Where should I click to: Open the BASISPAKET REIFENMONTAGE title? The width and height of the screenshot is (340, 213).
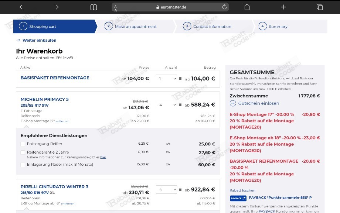click(x=55, y=78)
